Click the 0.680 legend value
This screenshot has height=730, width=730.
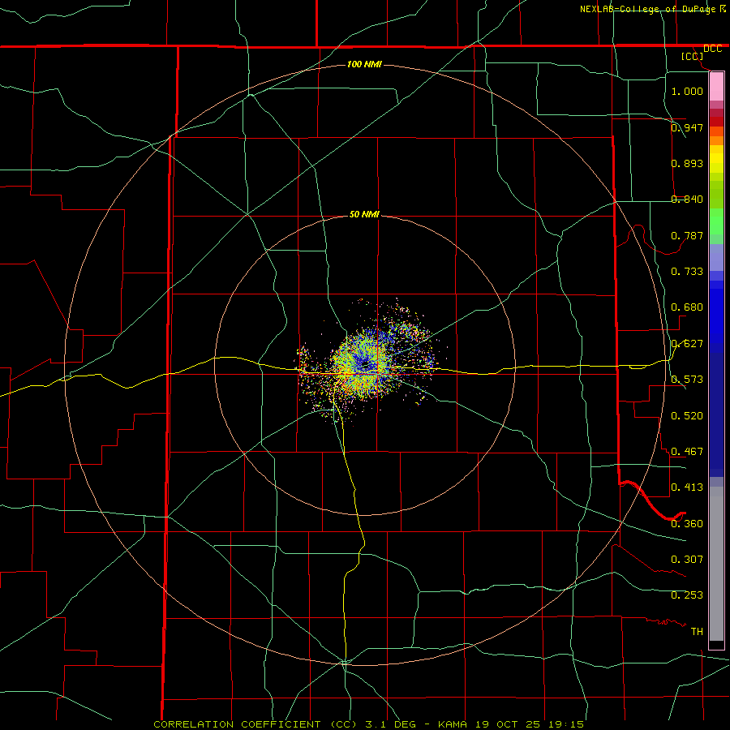pyautogui.click(x=687, y=307)
